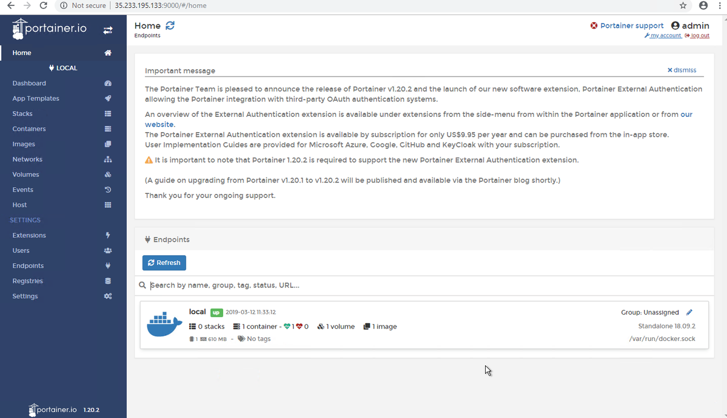
Task: Click the Endpoints plug icon in sidebar
Action: coord(108,266)
